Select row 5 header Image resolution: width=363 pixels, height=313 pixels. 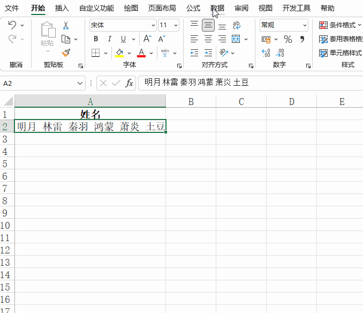coord(7,163)
